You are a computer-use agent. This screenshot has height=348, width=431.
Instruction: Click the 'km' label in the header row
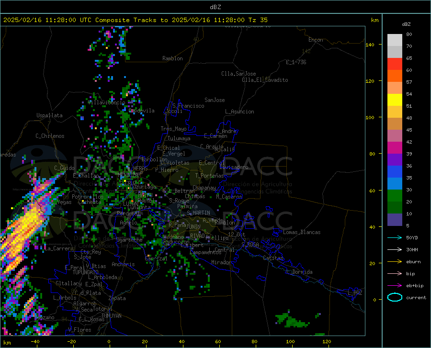click(x=374, y=20)
